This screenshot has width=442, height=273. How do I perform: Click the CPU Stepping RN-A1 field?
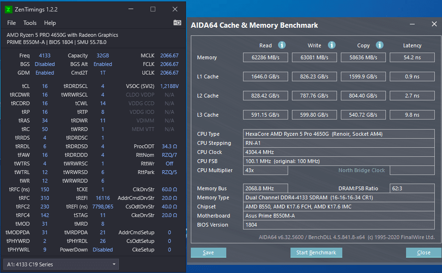[339, 143]
